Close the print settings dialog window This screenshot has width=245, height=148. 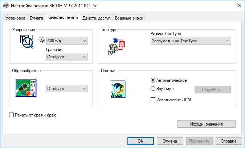coord(238,6)
